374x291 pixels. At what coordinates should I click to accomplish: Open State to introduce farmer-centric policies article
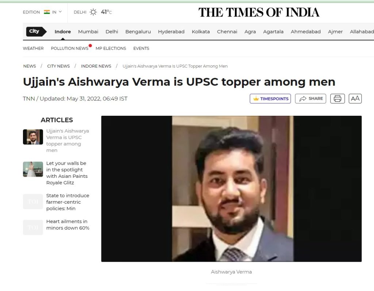click(68, 202)
